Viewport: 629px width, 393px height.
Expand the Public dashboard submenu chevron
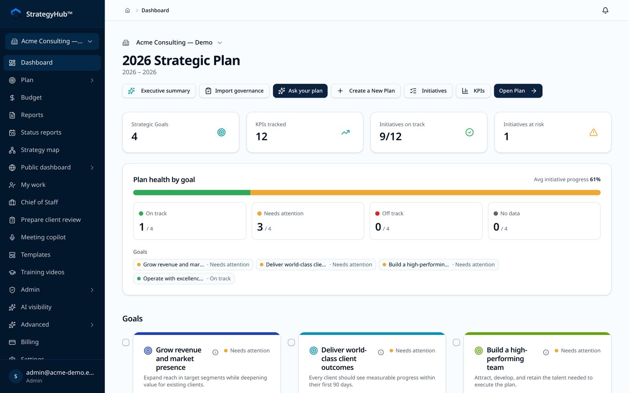click(92, 167)
